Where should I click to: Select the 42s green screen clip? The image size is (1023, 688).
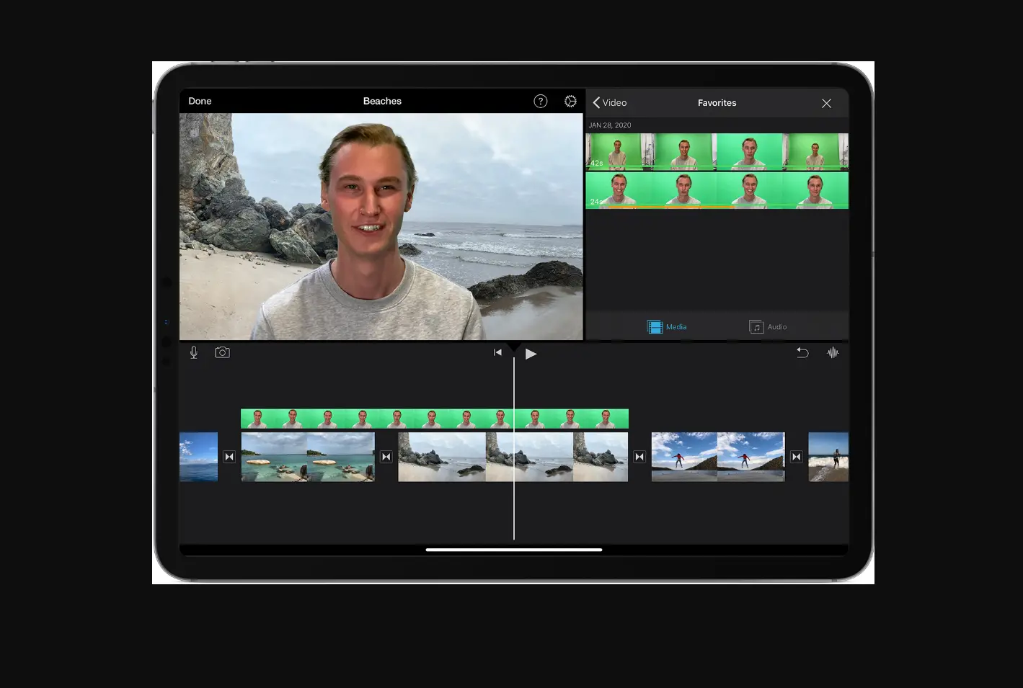pos(717,151)
